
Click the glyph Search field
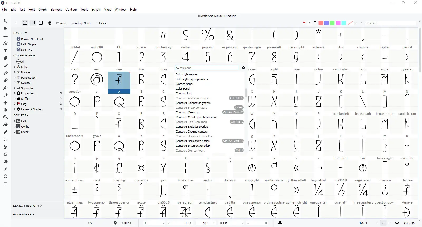point(390,23)
